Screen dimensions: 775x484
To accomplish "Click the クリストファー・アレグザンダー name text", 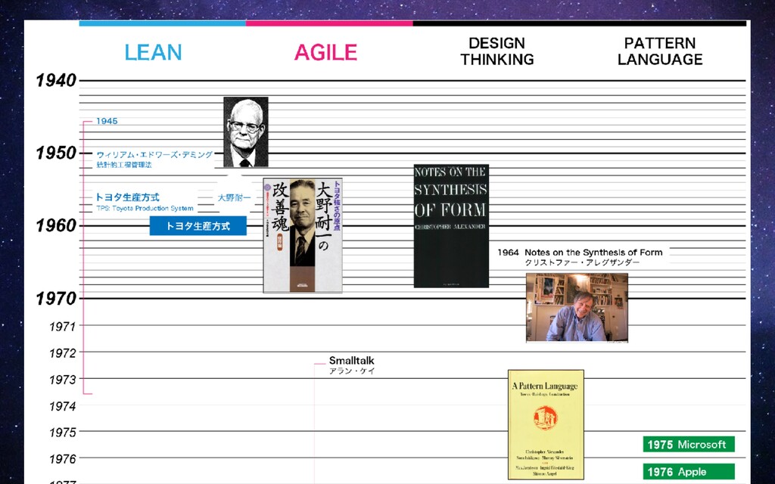I will [x=582, y=262].
